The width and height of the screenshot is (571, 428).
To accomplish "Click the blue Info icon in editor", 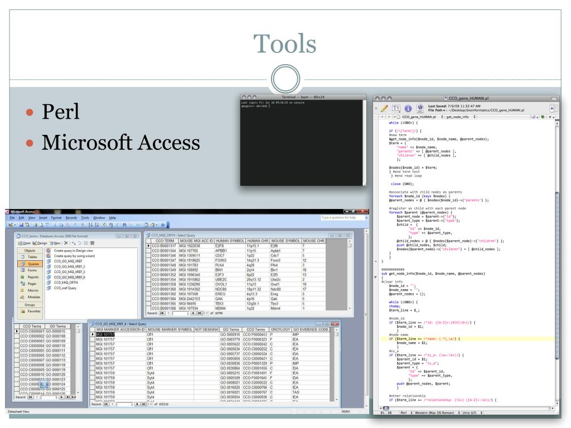I will [x=408, y=108].
